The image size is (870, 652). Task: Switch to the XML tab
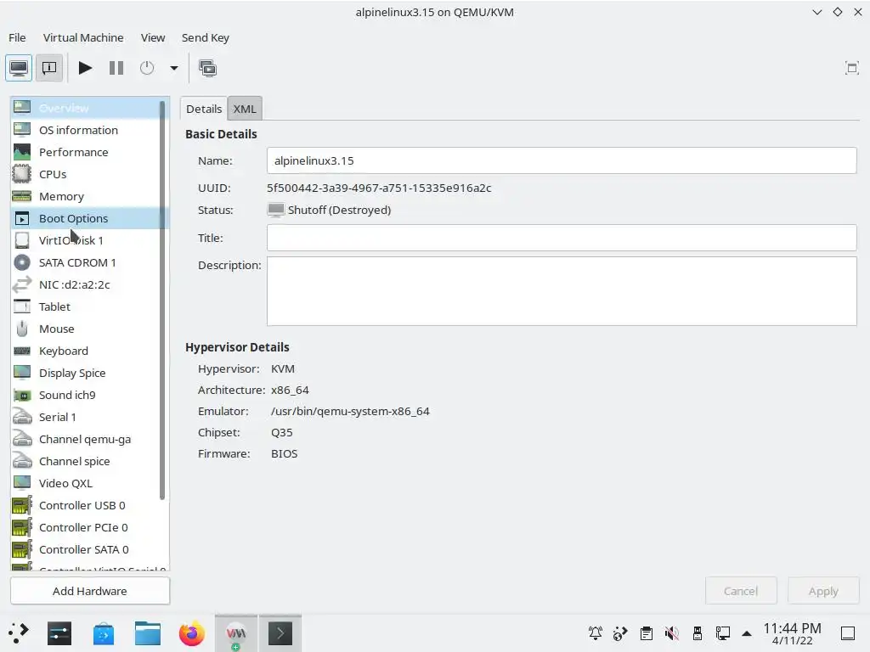point(245,109)
